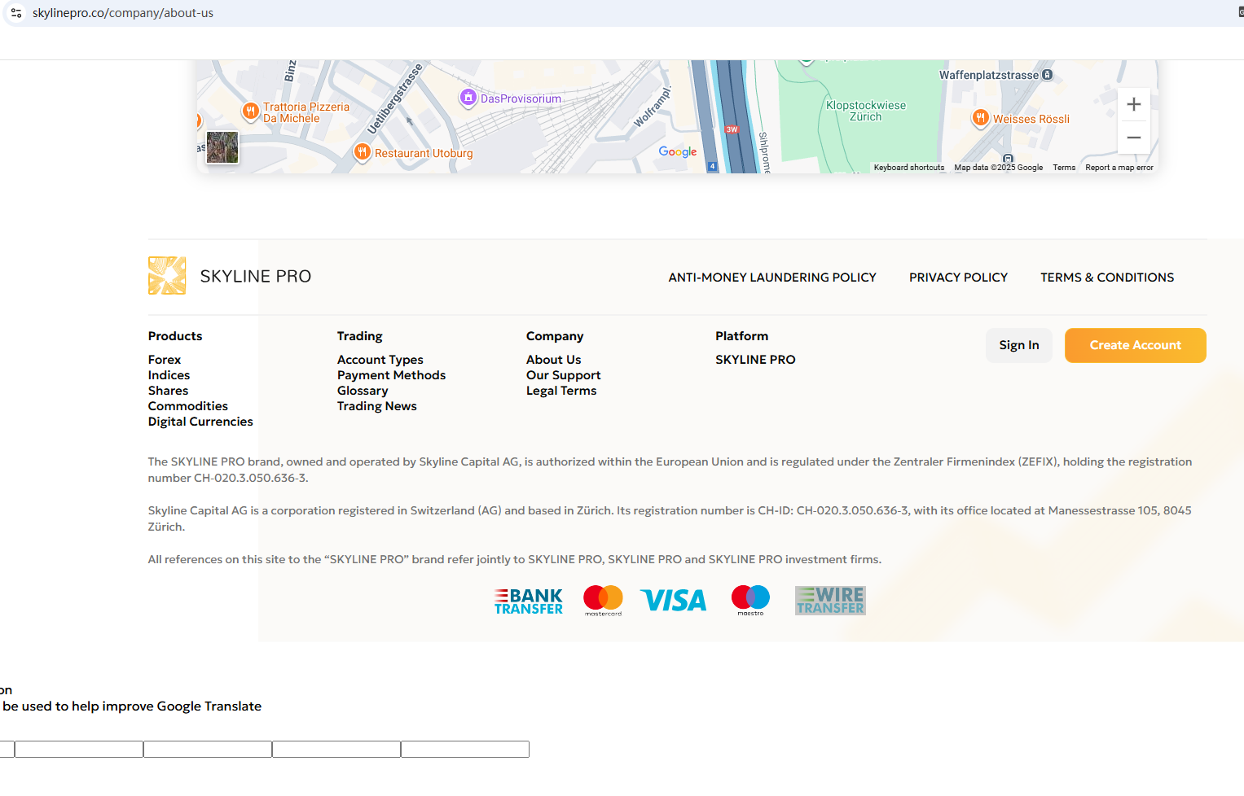Open the About Us link
Image resolution: width=1244 pixels, height=796 pixels.
(554, 360)
